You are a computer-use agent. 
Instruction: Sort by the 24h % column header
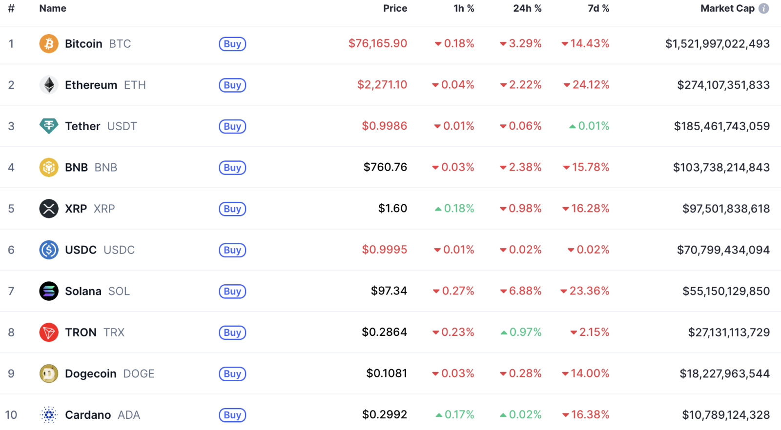527,8
